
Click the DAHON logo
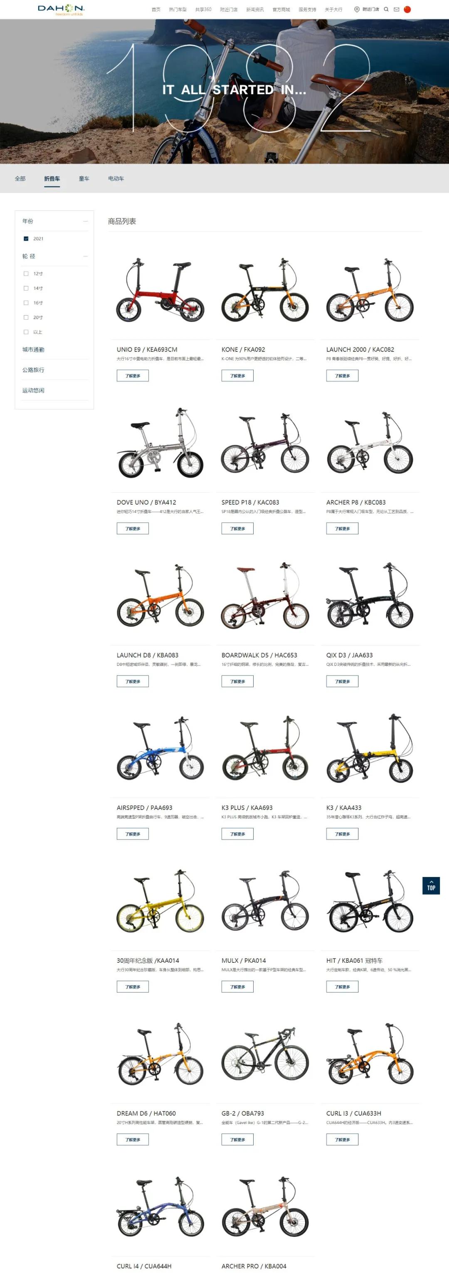(61, 10)
